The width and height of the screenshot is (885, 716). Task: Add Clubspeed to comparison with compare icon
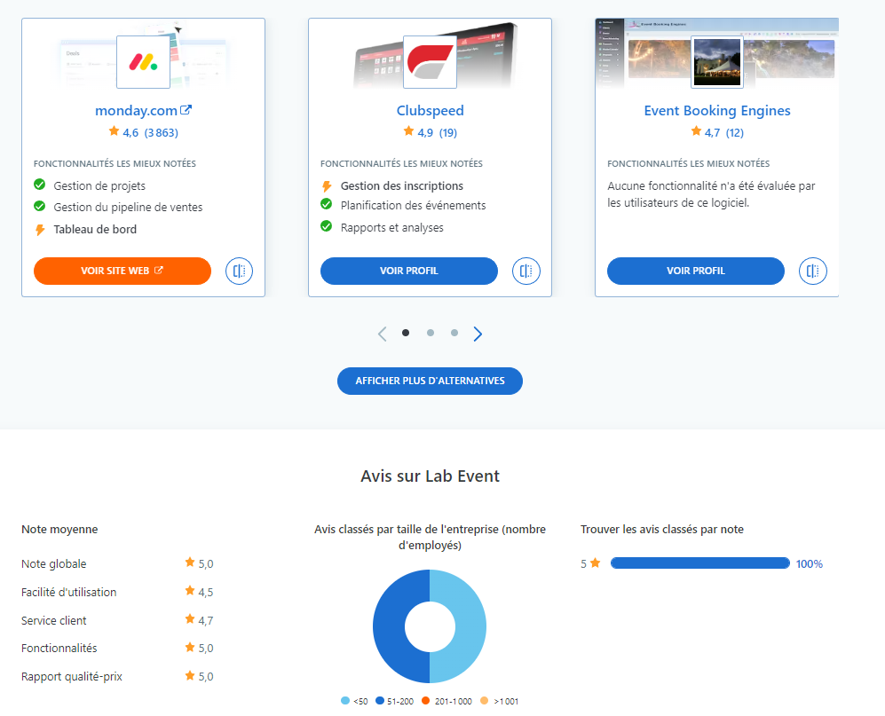point(526,271)
